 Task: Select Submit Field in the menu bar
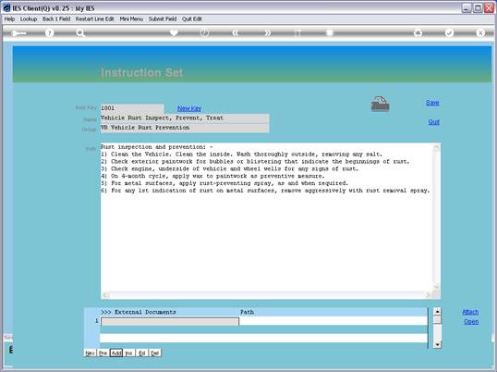coord(163,19)
